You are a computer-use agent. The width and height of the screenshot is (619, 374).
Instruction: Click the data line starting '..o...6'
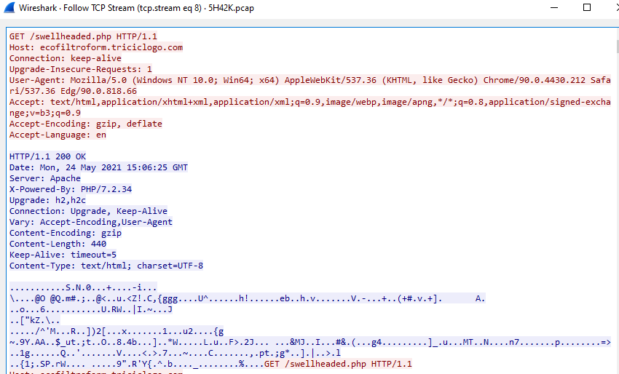pyautogui.click(x=91, y=309)
